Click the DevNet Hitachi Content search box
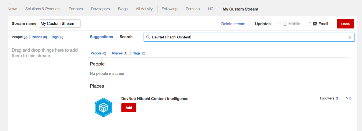Screen dimensions: 362x131 [x=249, y=37]
